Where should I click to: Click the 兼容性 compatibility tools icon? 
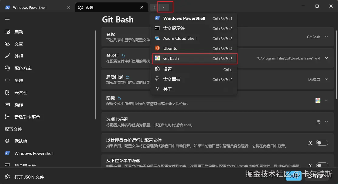7,92
